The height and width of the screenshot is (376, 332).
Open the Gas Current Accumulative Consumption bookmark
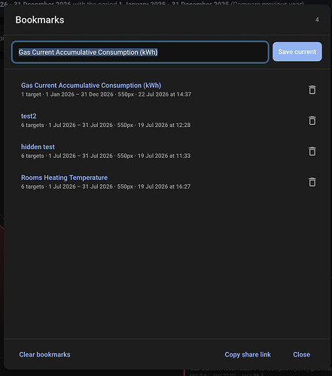pos(91,86)
